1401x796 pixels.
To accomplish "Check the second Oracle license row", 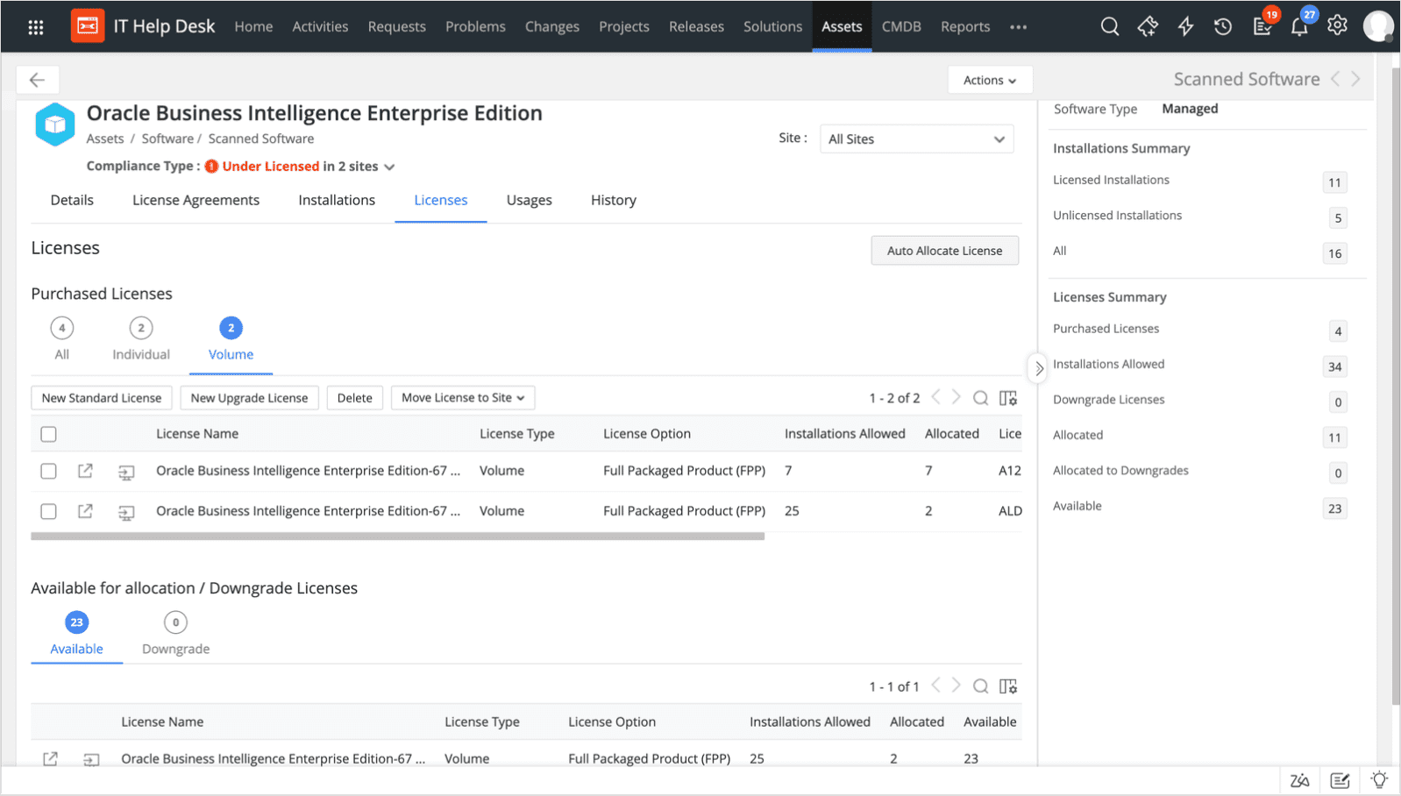I will pyautogui.click(x=49, y=511).
